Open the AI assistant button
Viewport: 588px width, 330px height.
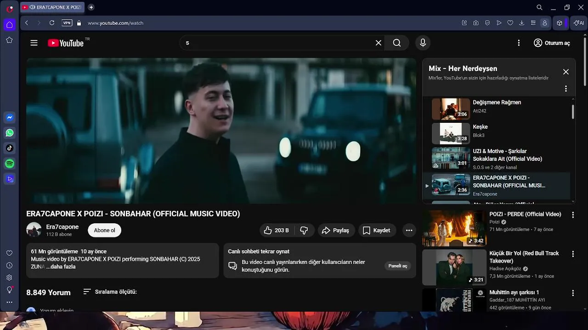(578, 23)
